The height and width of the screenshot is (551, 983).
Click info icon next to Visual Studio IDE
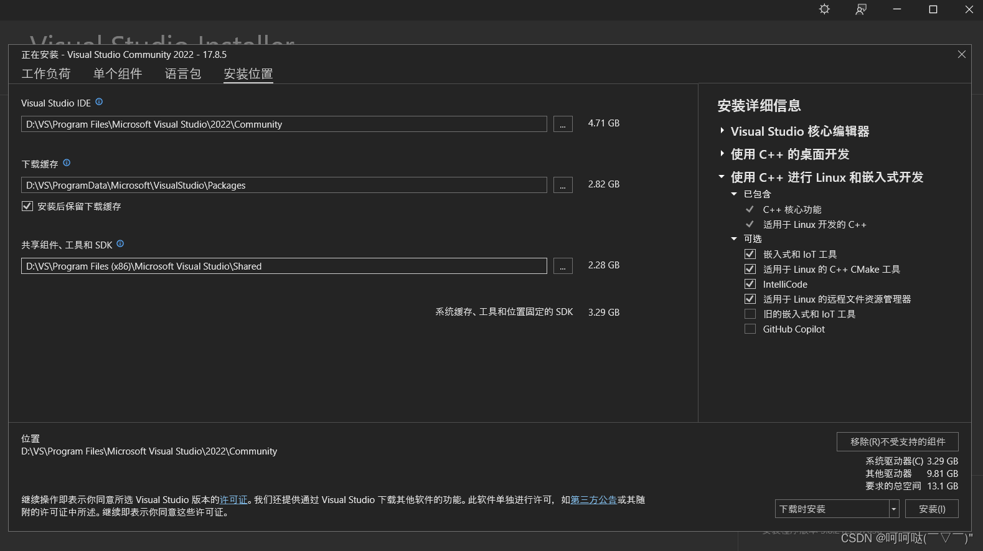coord(99,102)
